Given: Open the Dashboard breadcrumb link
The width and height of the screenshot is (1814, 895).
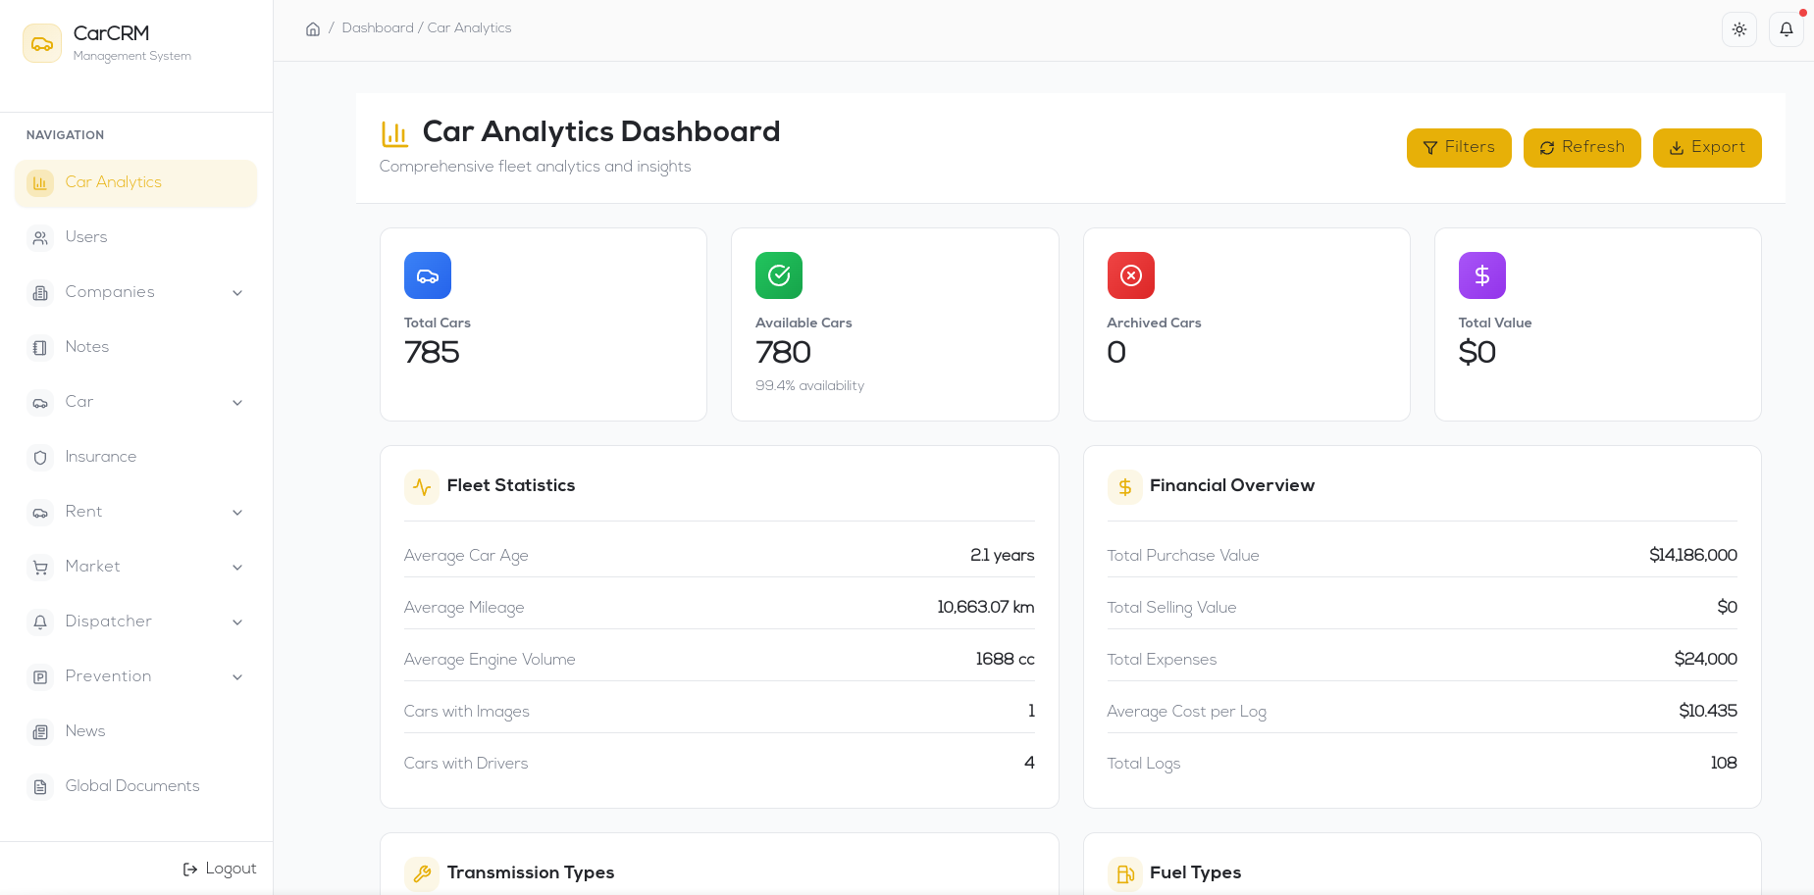Looking at the screenshot, I should pyautogui.click(x=378, y=28).
